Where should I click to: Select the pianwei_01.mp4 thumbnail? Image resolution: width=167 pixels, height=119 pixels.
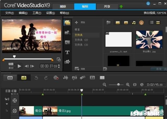(x=118, y=39)
